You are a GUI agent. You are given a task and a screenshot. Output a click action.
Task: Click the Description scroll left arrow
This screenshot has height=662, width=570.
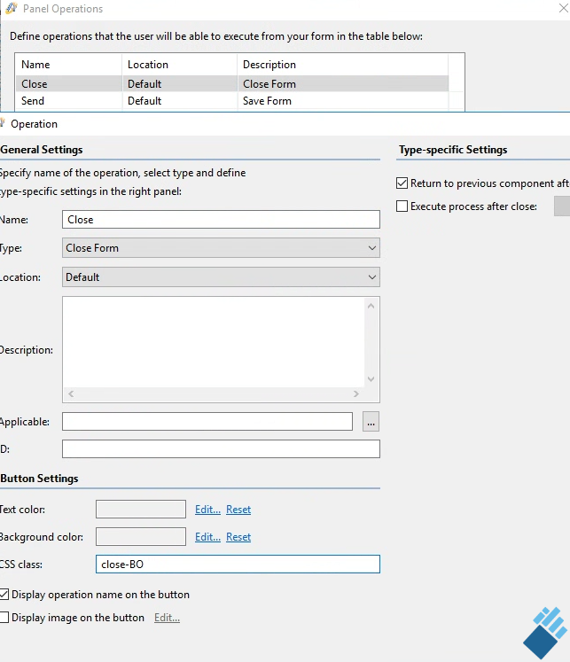pos(71,393)
